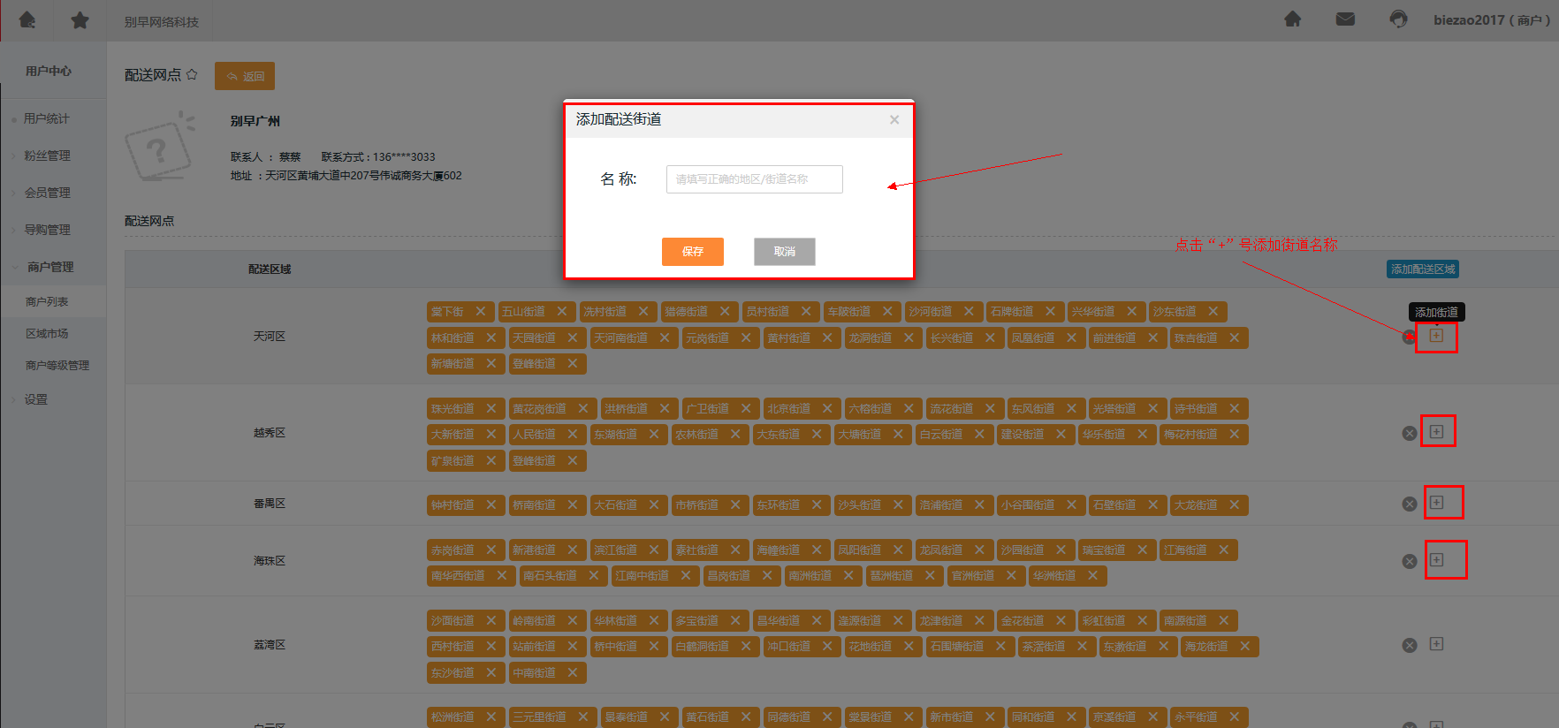Click the add street plus icon for 番禺区
Viewport: 1559px width, 728px height.
[x=1437, y=503]
